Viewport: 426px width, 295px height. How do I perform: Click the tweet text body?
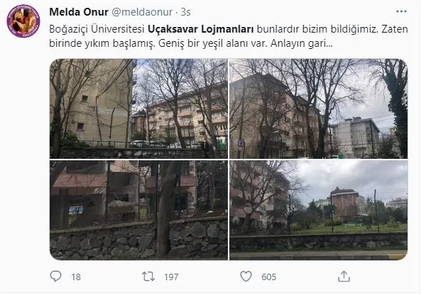point(228,36)
